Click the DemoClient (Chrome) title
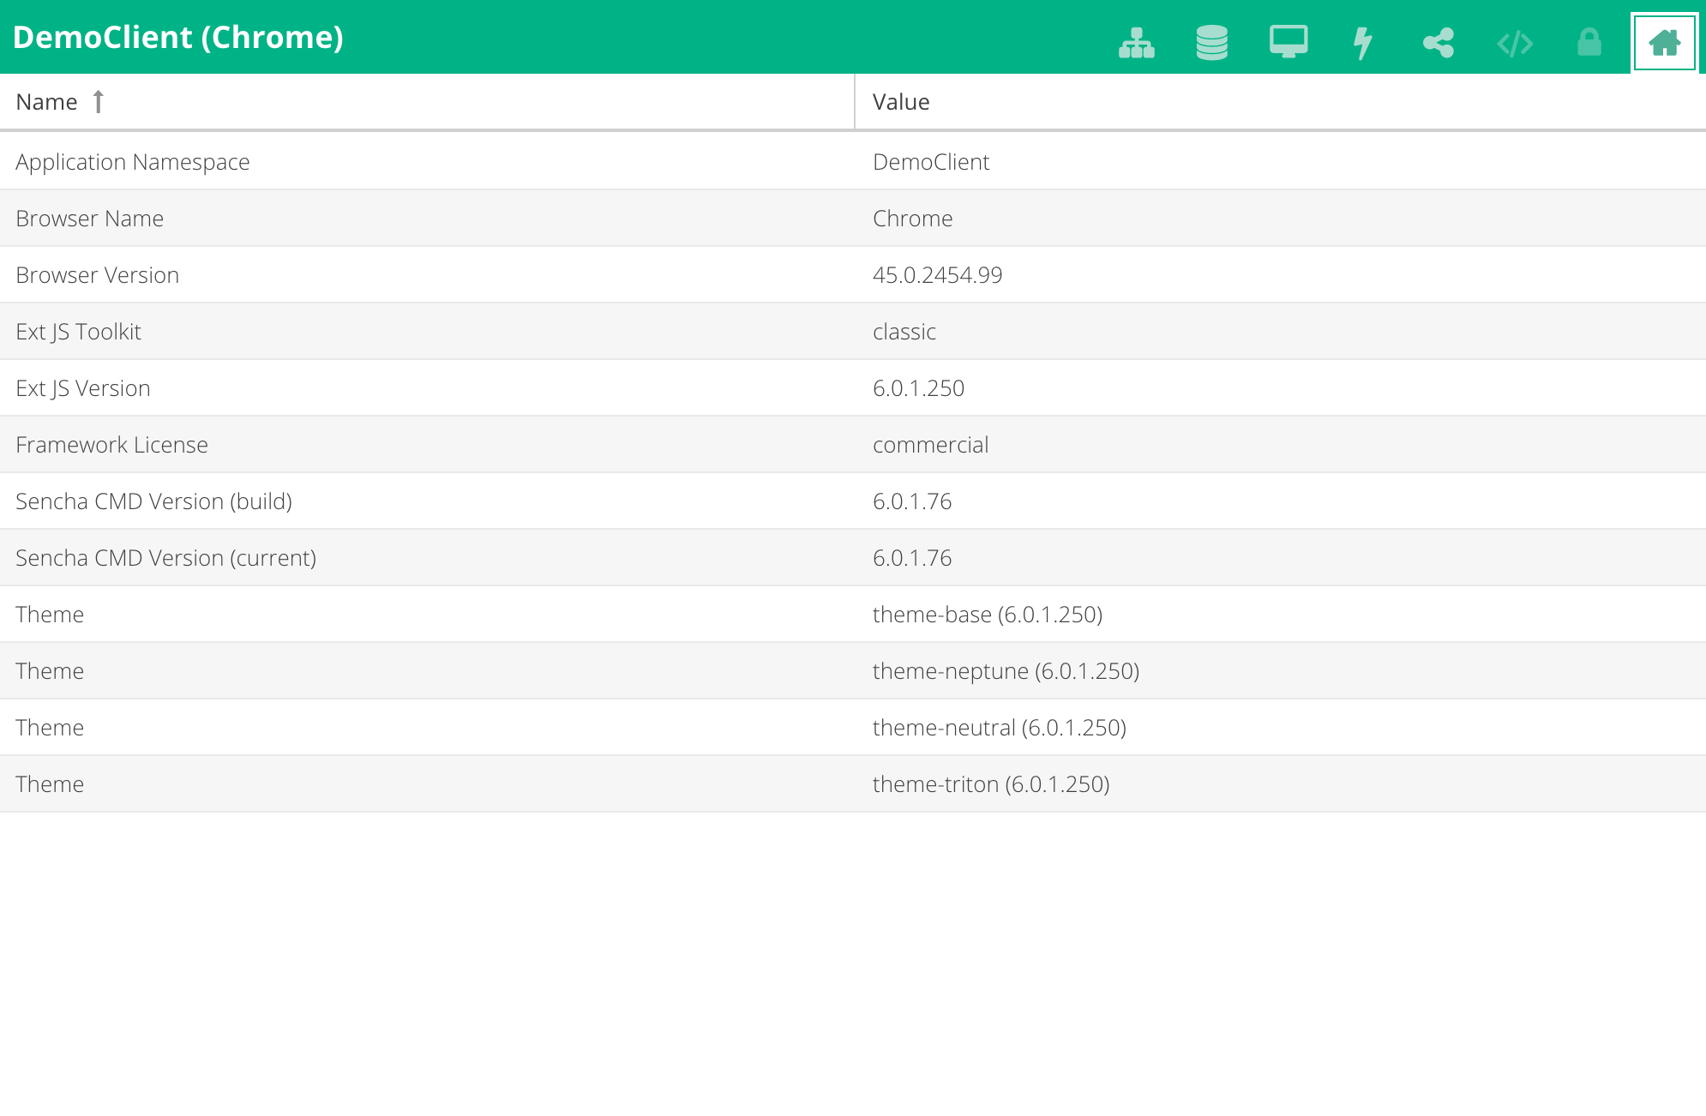The height and width of the screenshot is (1116, 1706). [178, 38]
